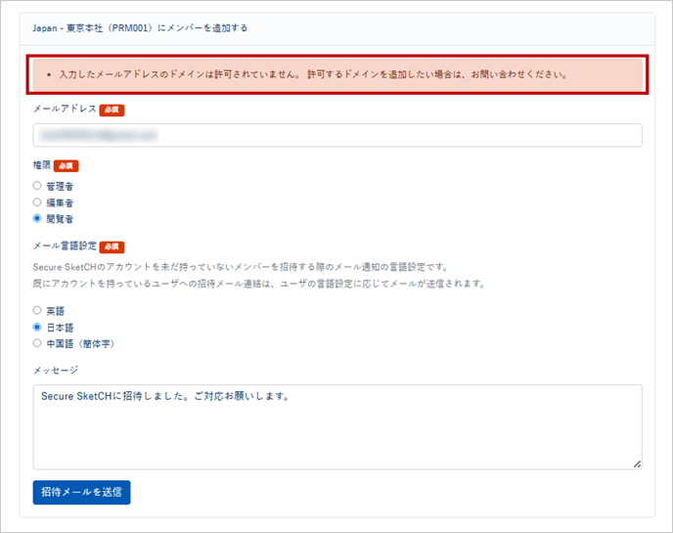Select the 管理者 radio button
The width and height of the screenshot is (673, 533).
(x=37, y=185)
